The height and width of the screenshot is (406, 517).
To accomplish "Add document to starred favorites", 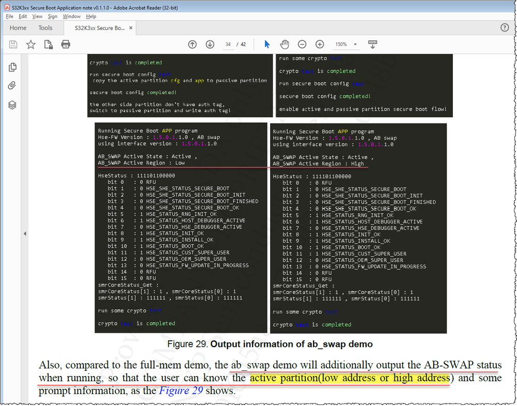I will click(31, 44).
